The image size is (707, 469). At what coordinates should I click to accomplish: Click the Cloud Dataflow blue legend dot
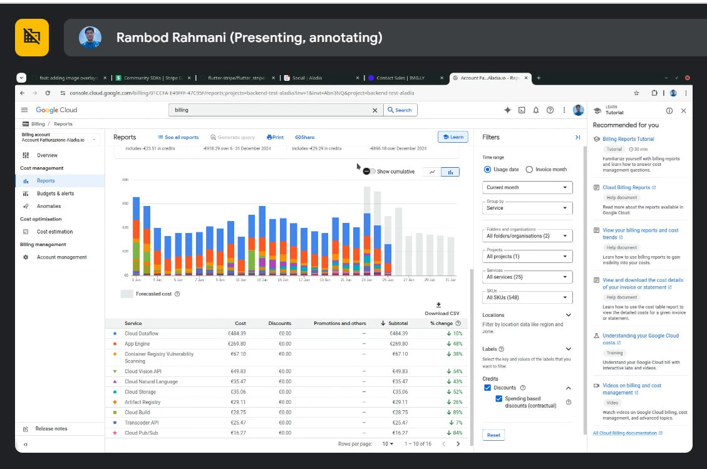point(115,334)
